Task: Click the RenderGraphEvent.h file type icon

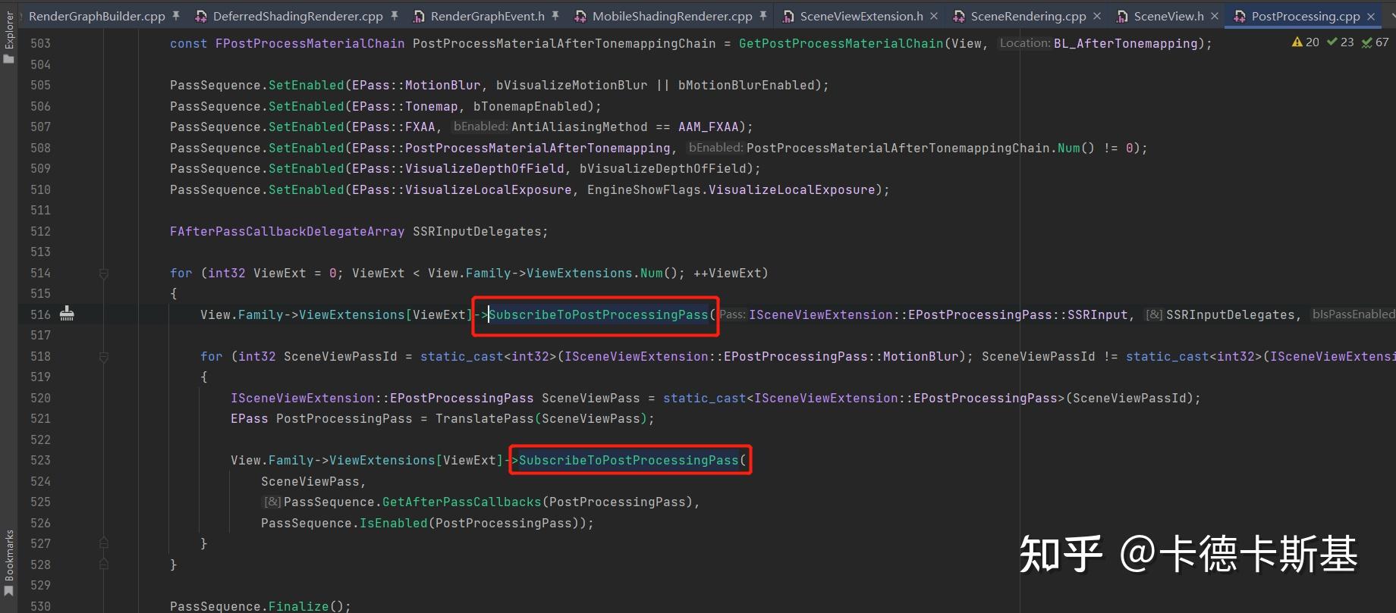Action: point(419,16)
